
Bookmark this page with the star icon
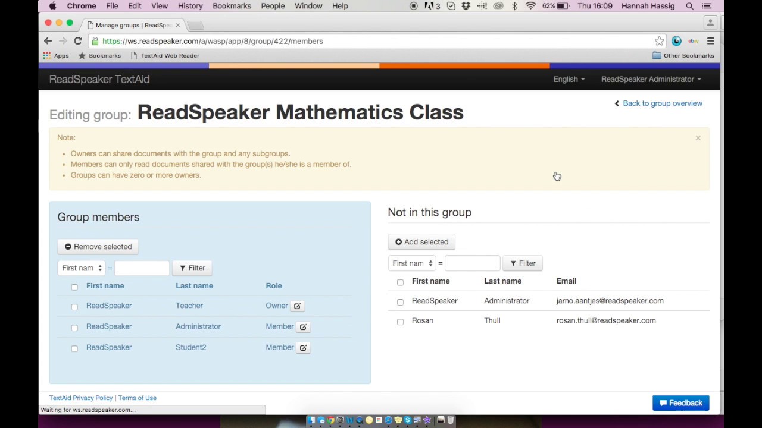pyautogui.click(x=659, y=41)
